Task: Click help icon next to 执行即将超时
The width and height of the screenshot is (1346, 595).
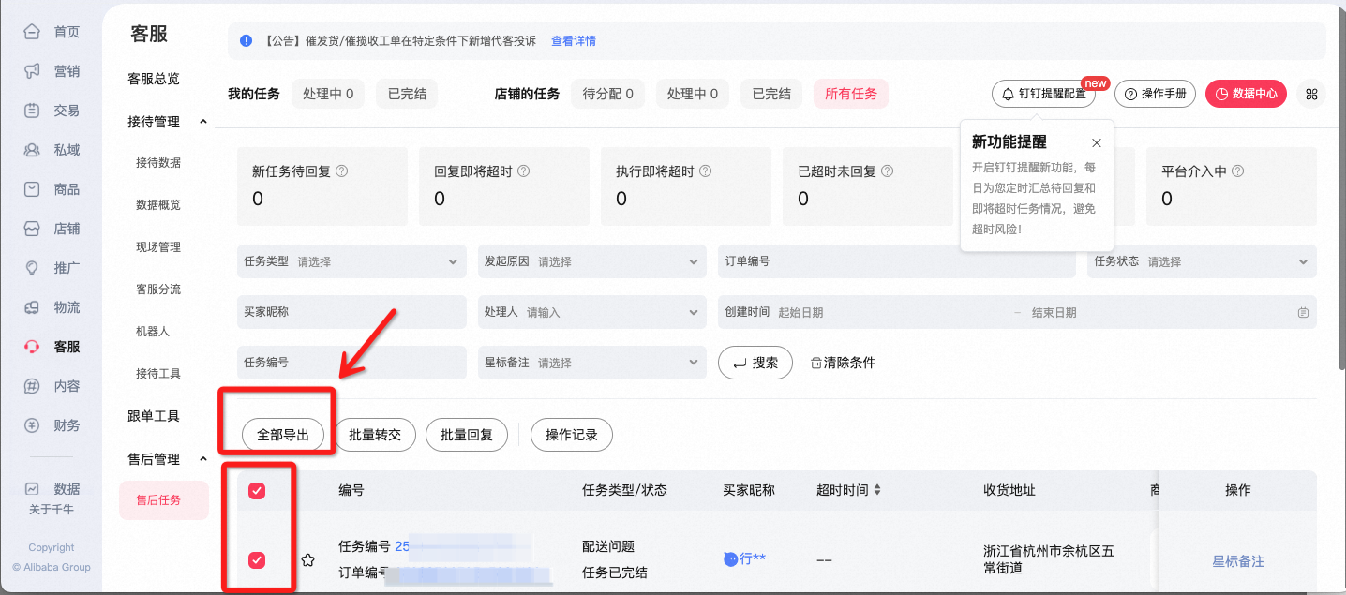Action: (706, 171)
